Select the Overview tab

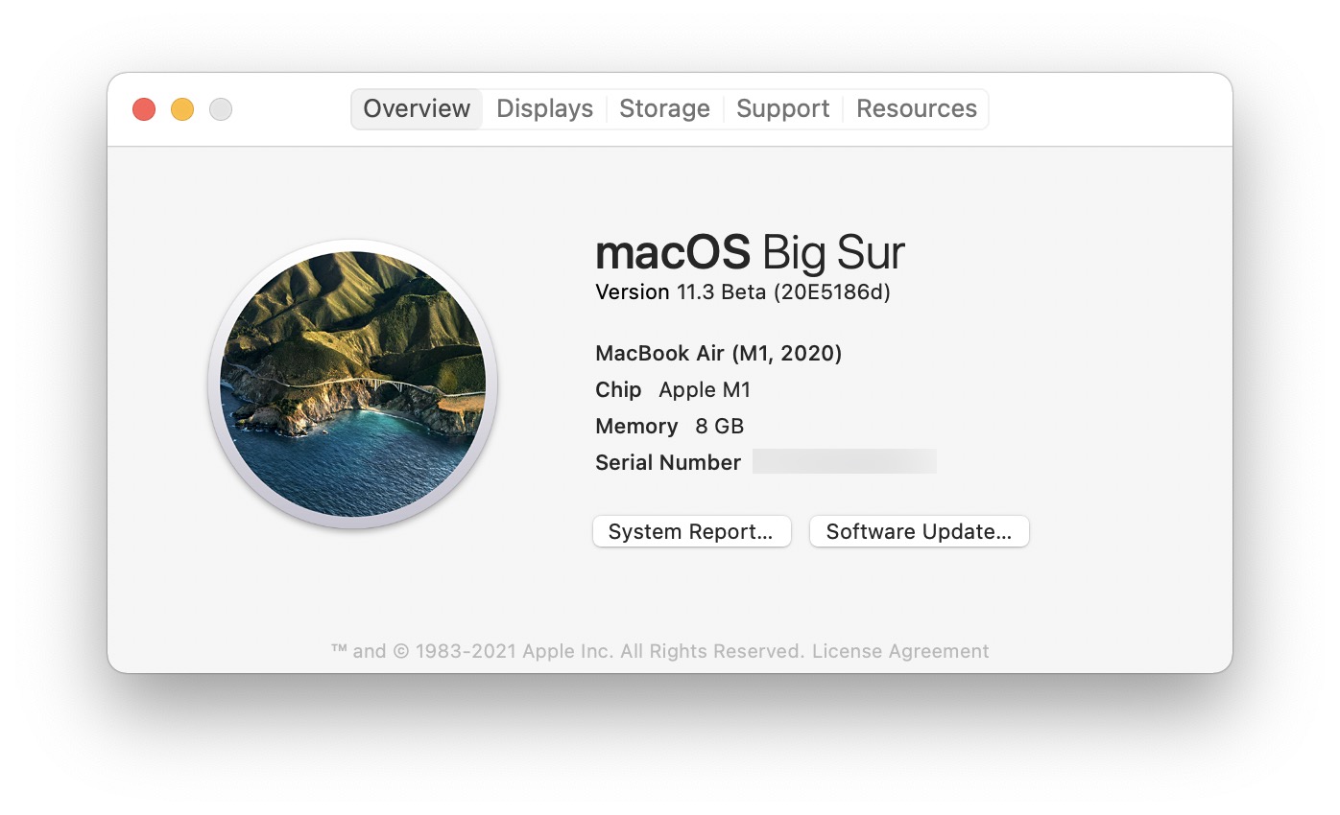coord(417,109)
